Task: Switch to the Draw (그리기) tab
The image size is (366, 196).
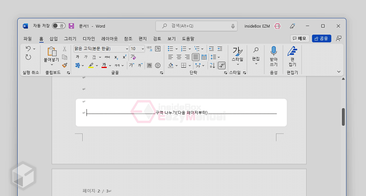Action: 70,39
